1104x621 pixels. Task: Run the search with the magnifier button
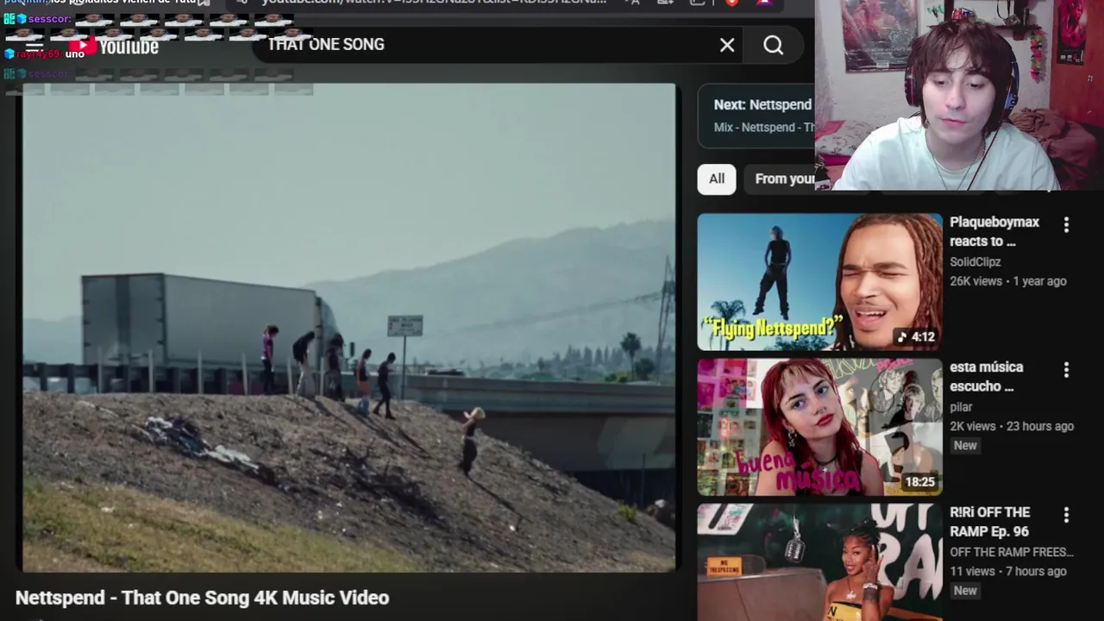[773, 45]
